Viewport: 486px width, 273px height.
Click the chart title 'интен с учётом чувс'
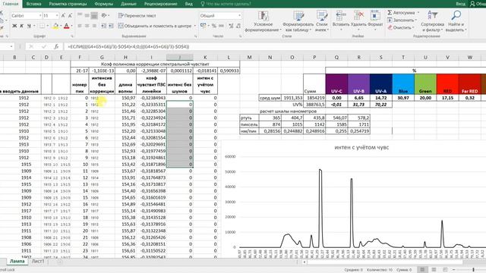[361, 147]
